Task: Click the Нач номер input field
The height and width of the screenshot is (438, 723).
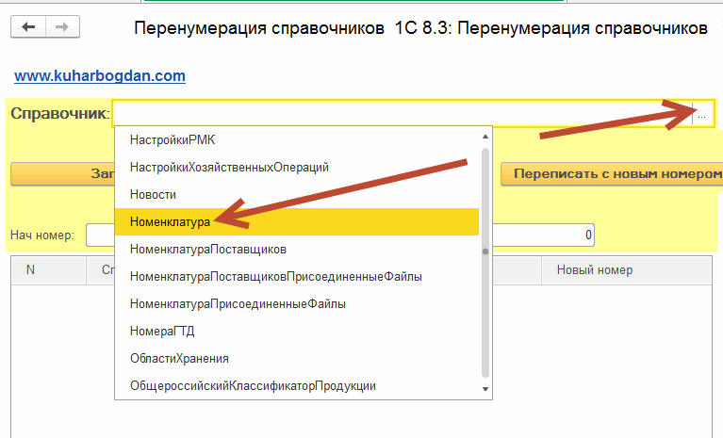Action: tap(99, 235)
